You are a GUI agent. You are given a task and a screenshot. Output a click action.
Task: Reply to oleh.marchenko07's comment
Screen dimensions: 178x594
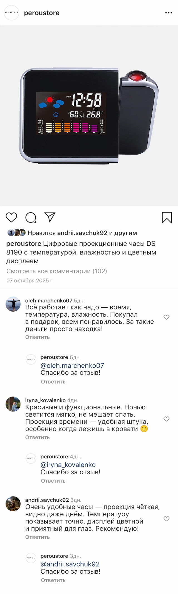[x=38, y=337]
